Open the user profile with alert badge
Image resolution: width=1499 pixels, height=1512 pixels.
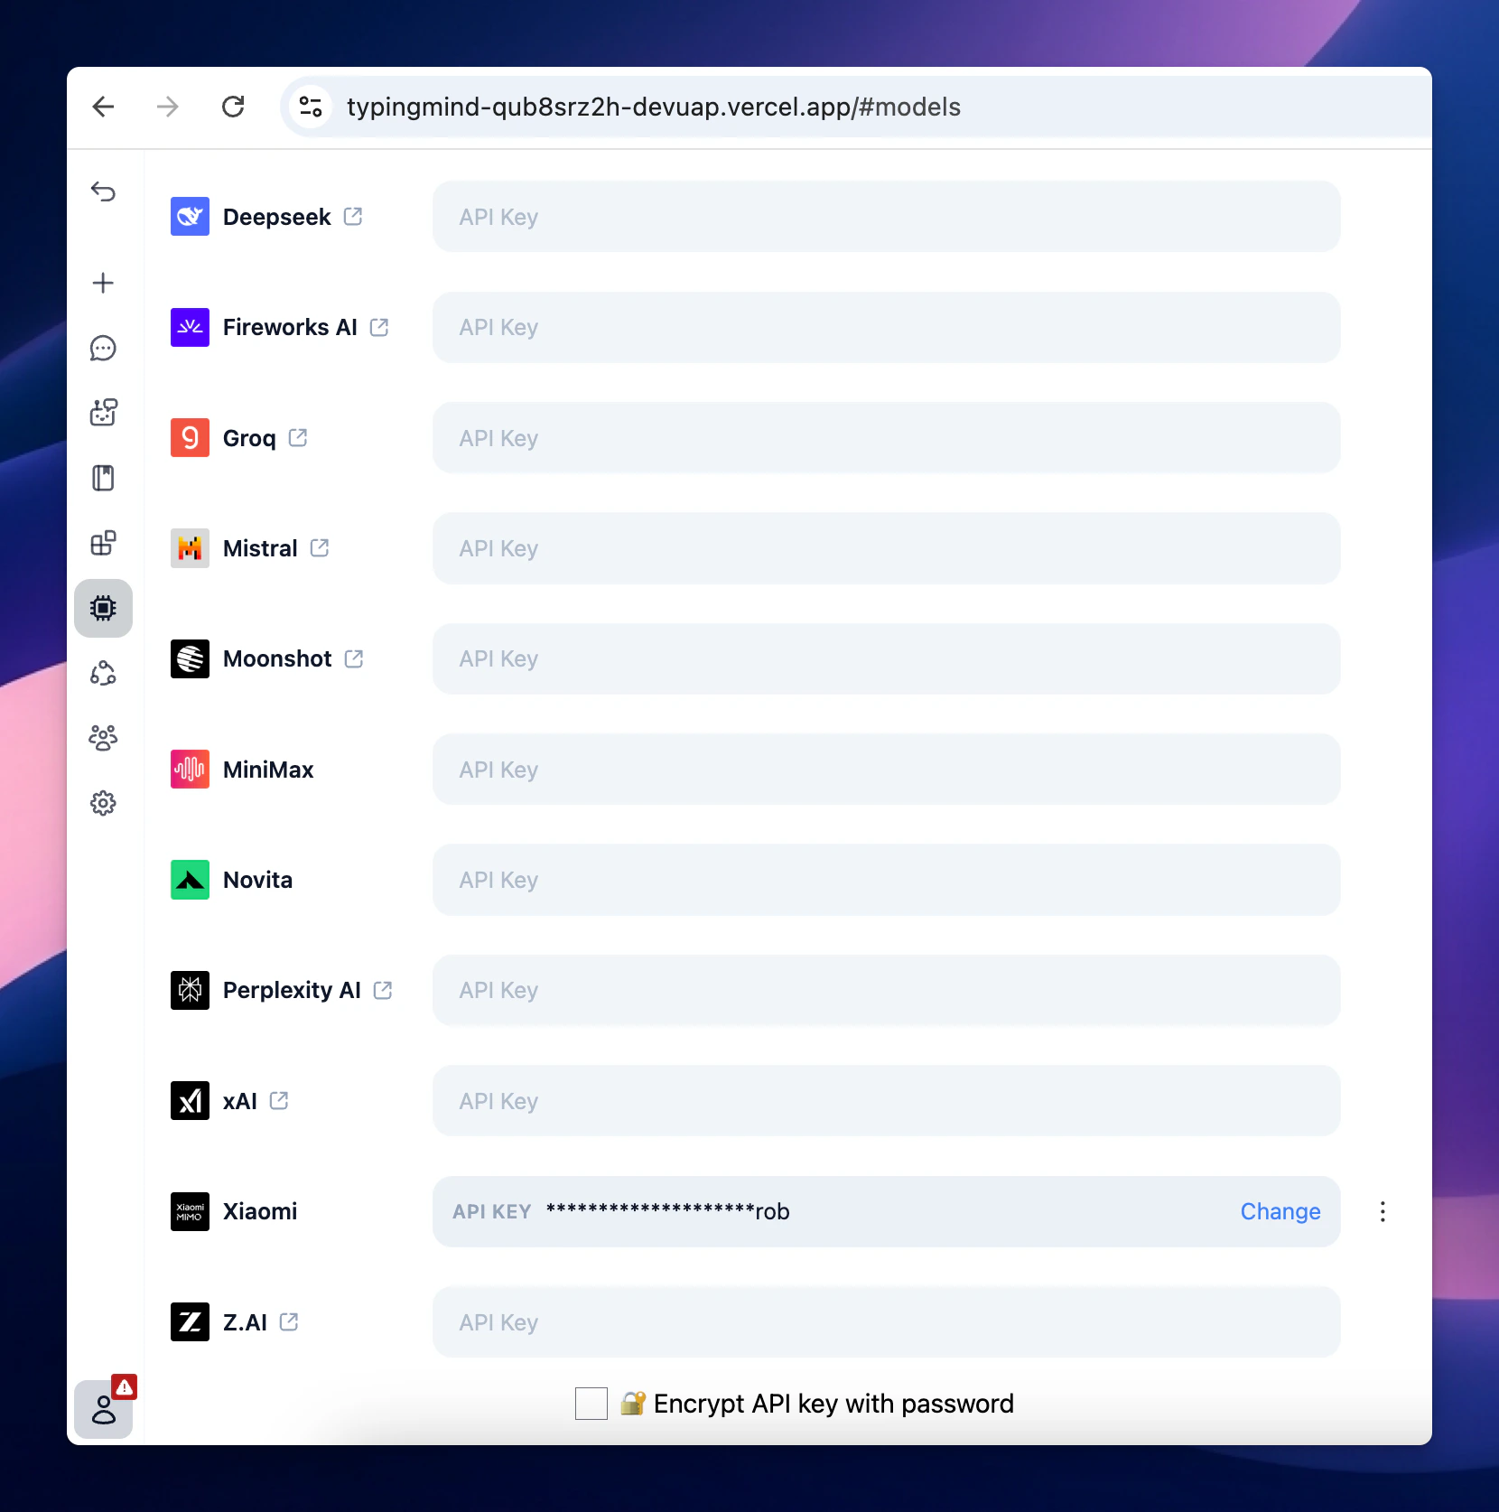point(103,1409)
